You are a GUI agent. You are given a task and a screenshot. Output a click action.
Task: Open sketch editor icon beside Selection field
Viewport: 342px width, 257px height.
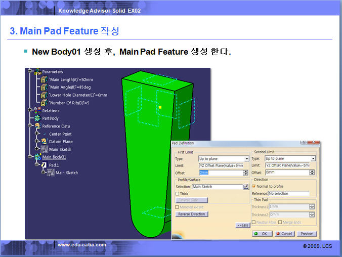[x=246, y=187]
